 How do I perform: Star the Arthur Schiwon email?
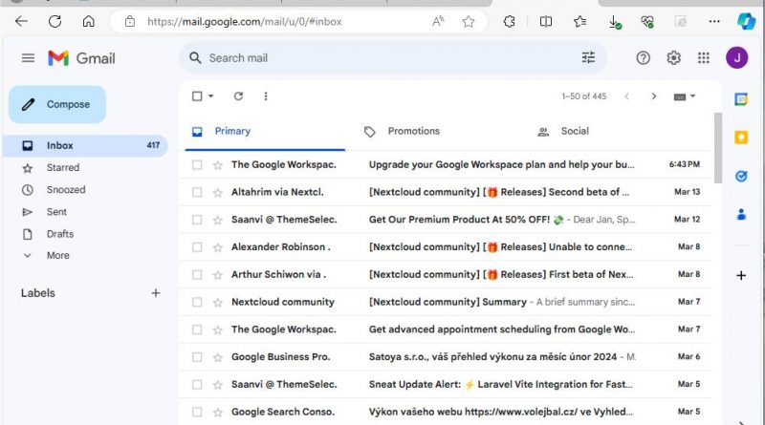[218, 275]
